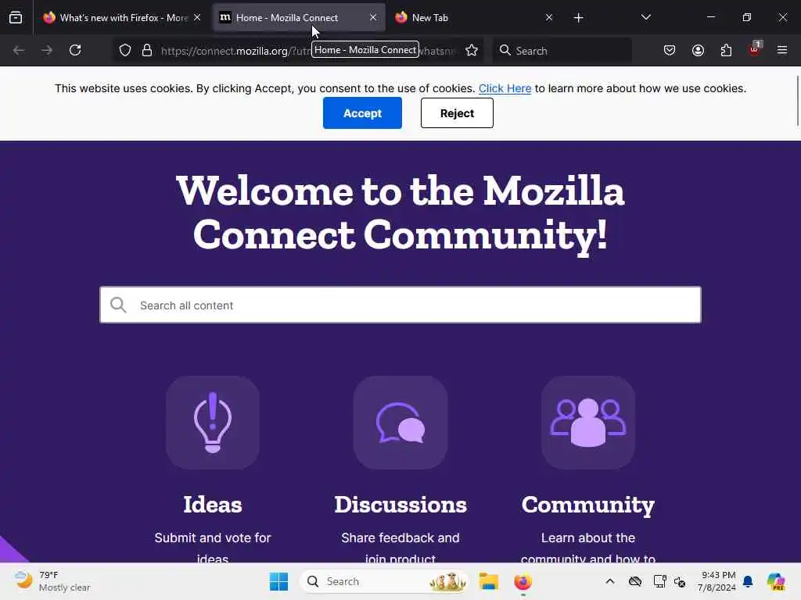Screen dimensions: 801x600
Task: Open the Community heading link
Action: [x=588, y=505]
